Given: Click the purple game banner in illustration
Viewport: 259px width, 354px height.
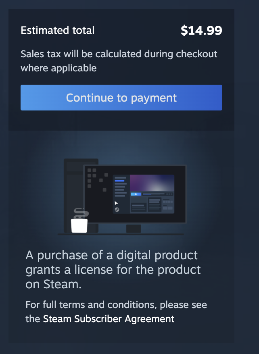Looking at the screenshot, I should point(152,183).
